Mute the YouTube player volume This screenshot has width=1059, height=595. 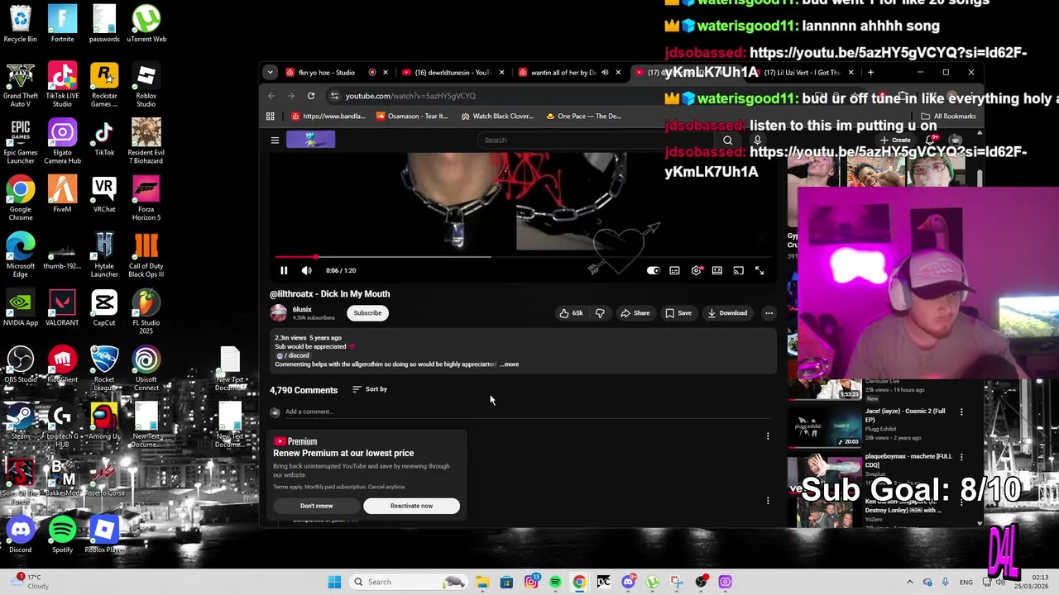pyautogui.click(x=306, y=270)
